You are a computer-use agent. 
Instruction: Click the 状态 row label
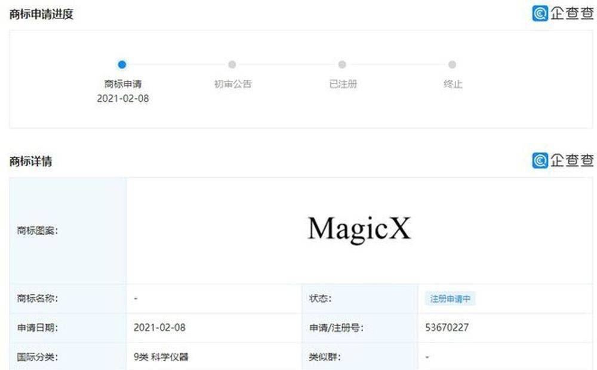(320, 298)
